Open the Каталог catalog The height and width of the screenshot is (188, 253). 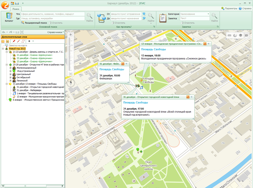pyautogui.click(x=9, y=17)
